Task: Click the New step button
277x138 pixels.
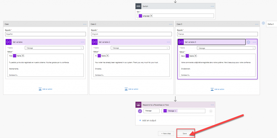Action: pyautogui.click(x=166, y=133)
